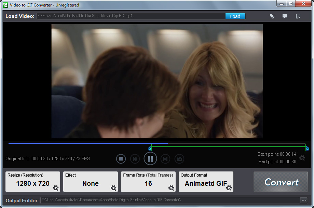Viewport: 314px width, 208px height.
Task: Browse output folder with ellipsis button
Action: tap(303, 200)
